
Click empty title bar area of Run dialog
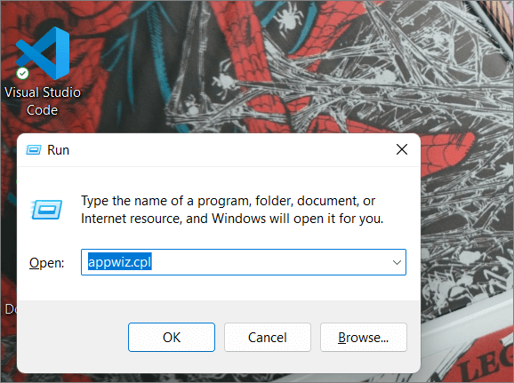[229, 149]
